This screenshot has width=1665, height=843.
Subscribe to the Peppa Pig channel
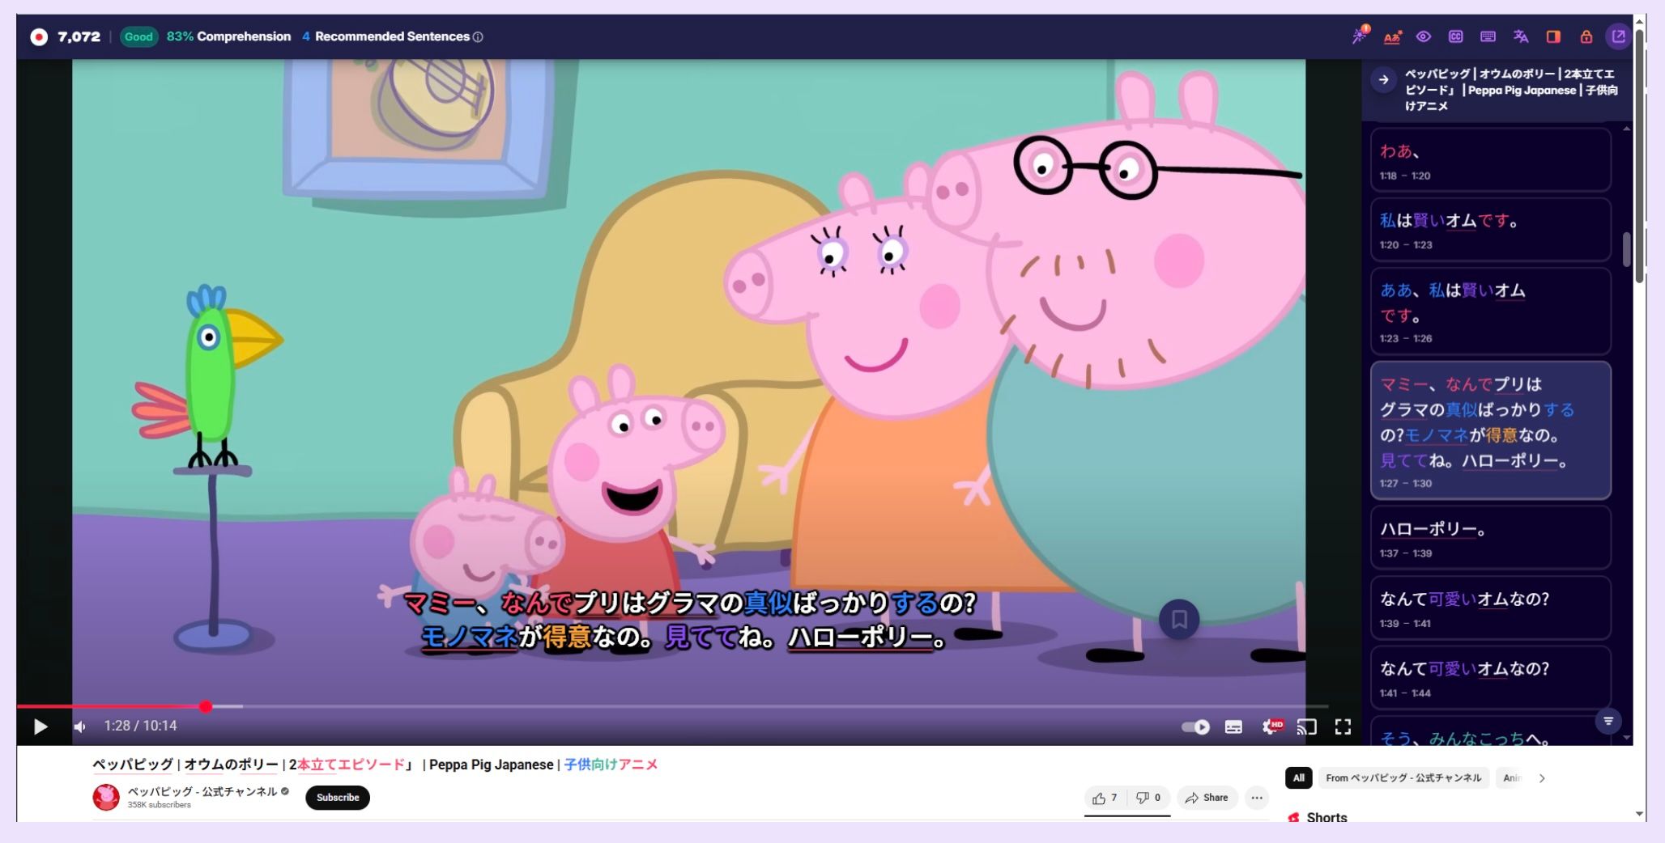(x=337, y=798)
